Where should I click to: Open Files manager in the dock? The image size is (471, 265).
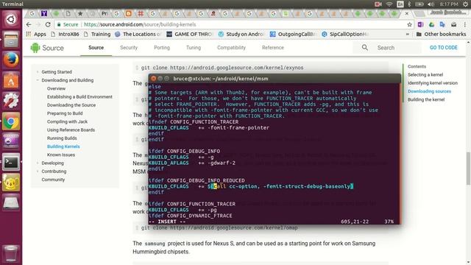pyautogui.click(x=11, y=40)
